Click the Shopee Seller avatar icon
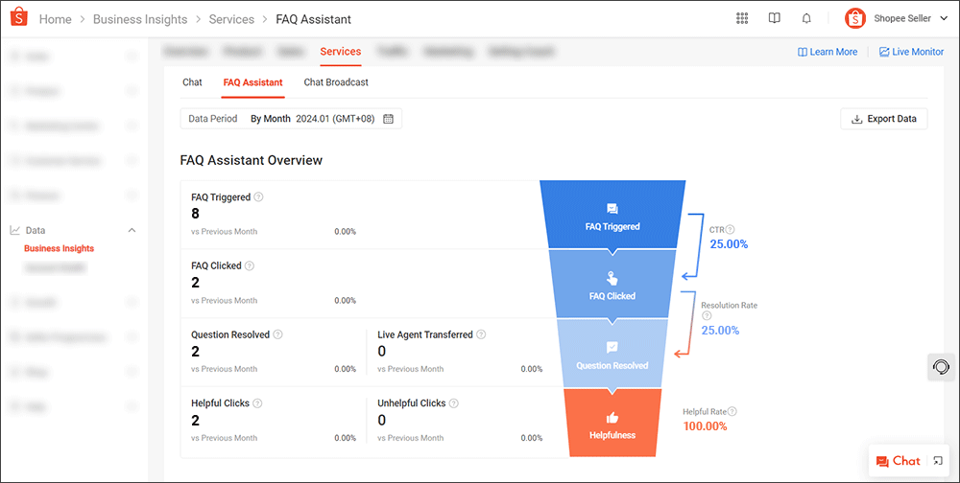 (855, 18)
